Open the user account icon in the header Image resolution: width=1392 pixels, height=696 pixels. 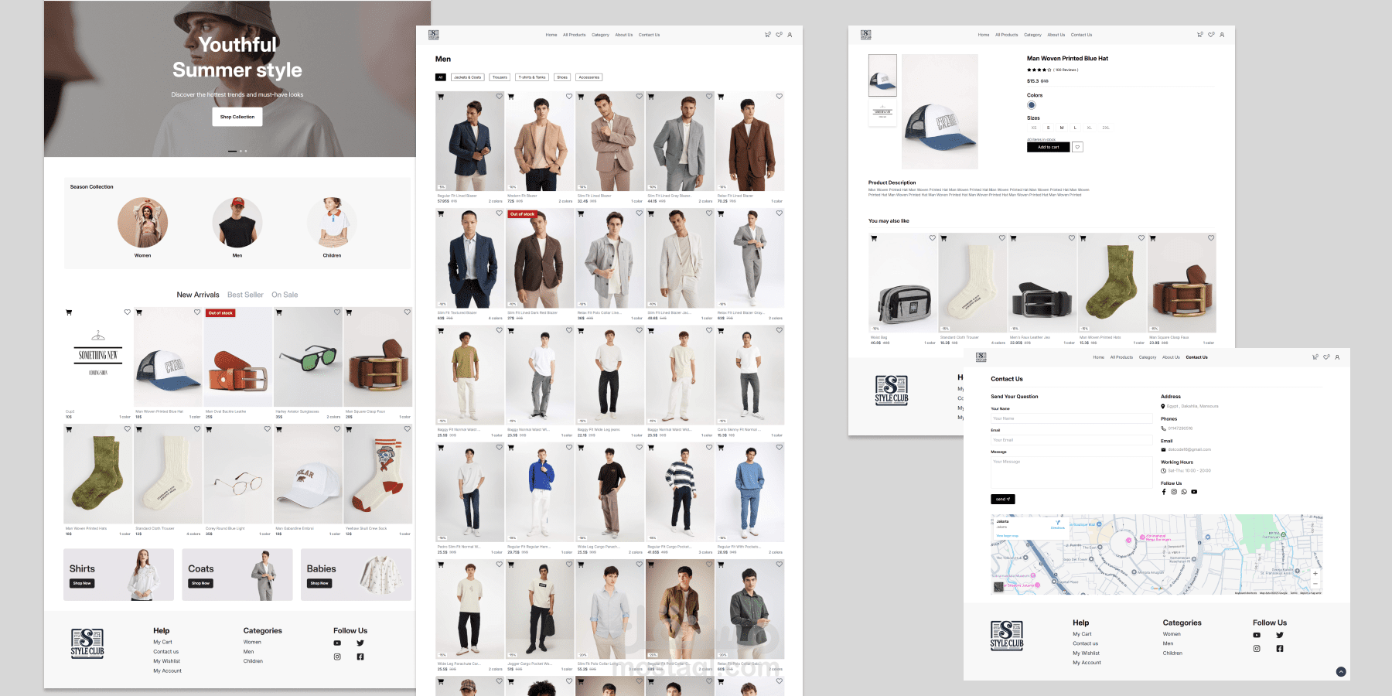click(790, 35)
